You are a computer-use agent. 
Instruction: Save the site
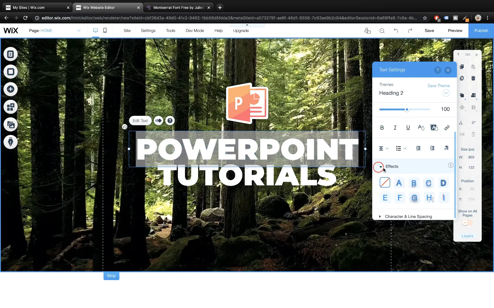pos(429,31)
